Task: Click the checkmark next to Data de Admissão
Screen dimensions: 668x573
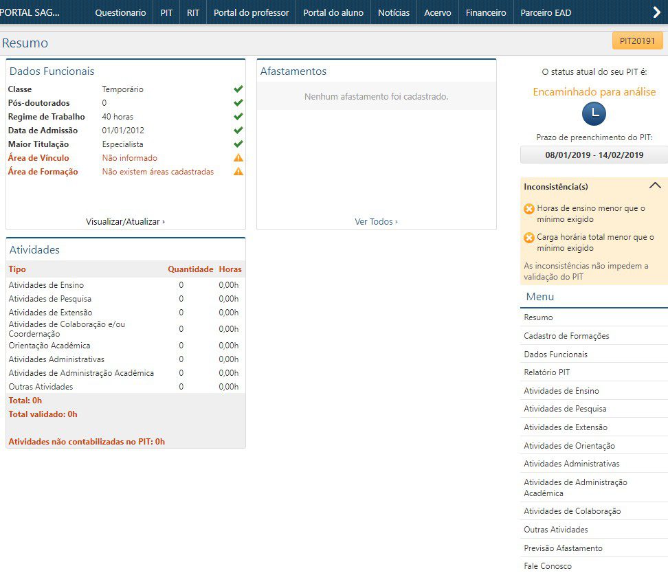Action: point(238,131)
